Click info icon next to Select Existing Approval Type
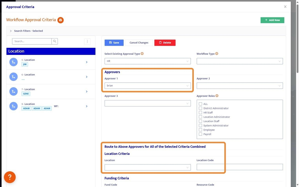This screenshot has height=187, width=299. tap(142, 54)
